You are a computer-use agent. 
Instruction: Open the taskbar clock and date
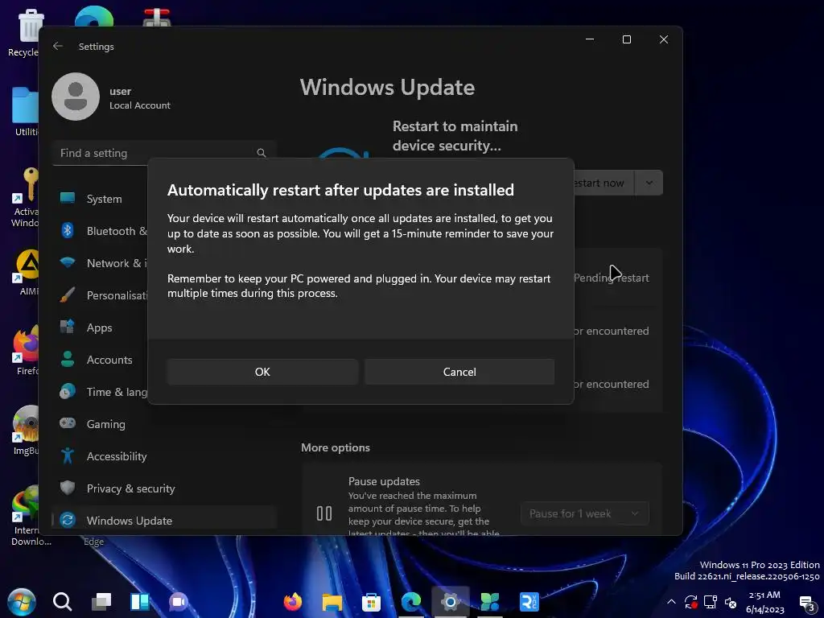pyautogui.click(x=764, y=602)
